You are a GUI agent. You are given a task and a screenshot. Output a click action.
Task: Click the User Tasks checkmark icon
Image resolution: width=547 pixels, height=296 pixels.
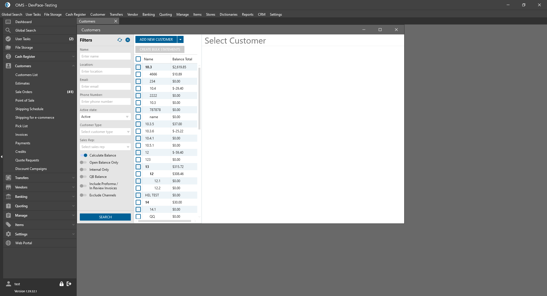8,39
